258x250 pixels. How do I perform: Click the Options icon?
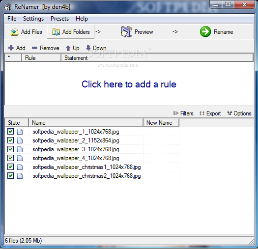229,113
